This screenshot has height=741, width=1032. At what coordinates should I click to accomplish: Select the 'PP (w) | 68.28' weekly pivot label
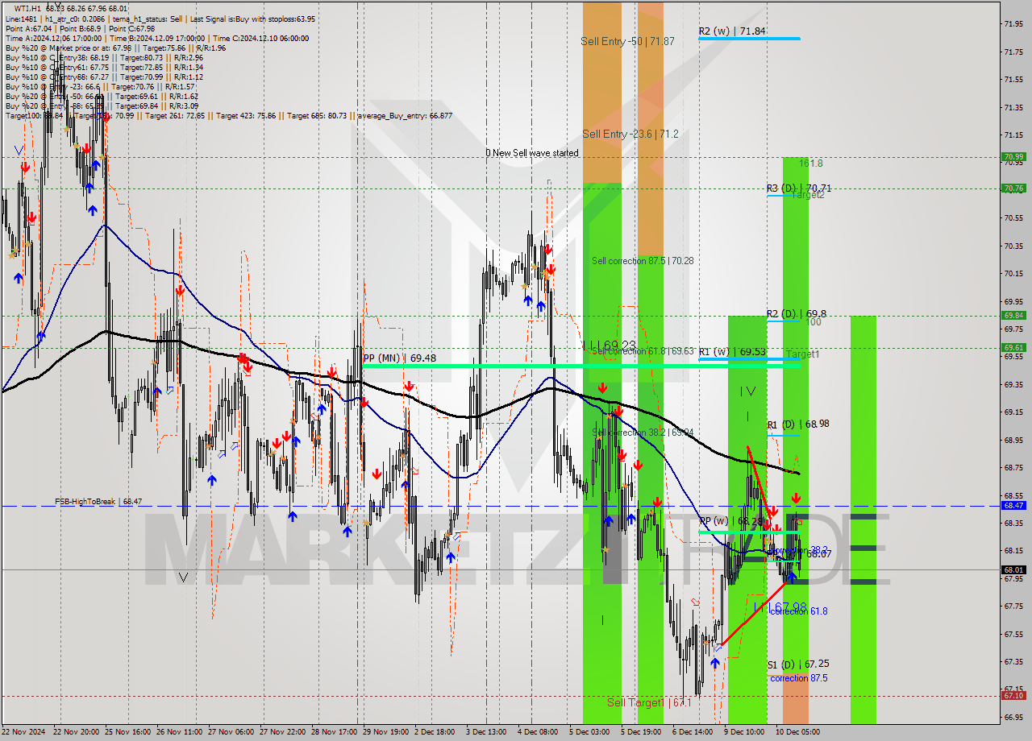[730, 521]
